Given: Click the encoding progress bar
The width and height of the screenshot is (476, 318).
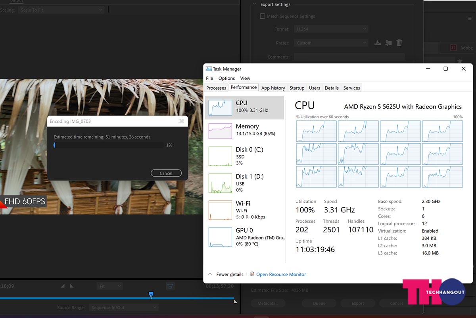Looking at the screenshot, I should [x=109, y=145].
